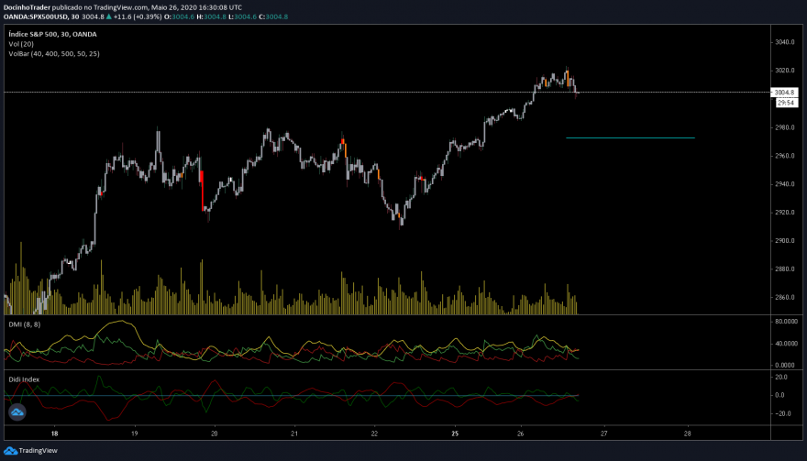The height and width of the screenshot is (461, 807).
Task: Select the Vol (20) indicator label
Action: [21, 44]
